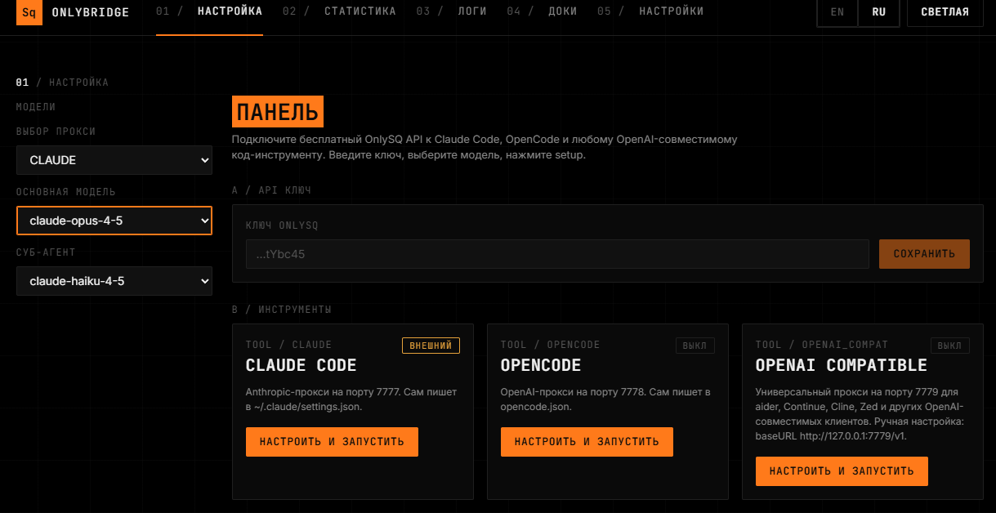Click the TOOL / OPENCODE label

pyautogui.click(x=551, y=345)
